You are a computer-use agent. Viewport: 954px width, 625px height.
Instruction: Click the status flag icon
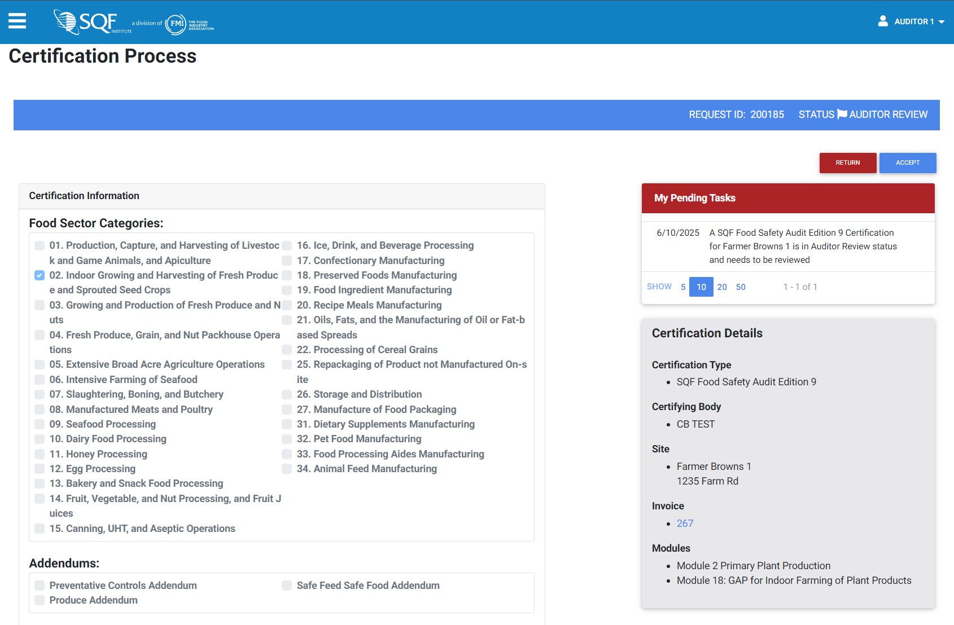tap(842, 115)
